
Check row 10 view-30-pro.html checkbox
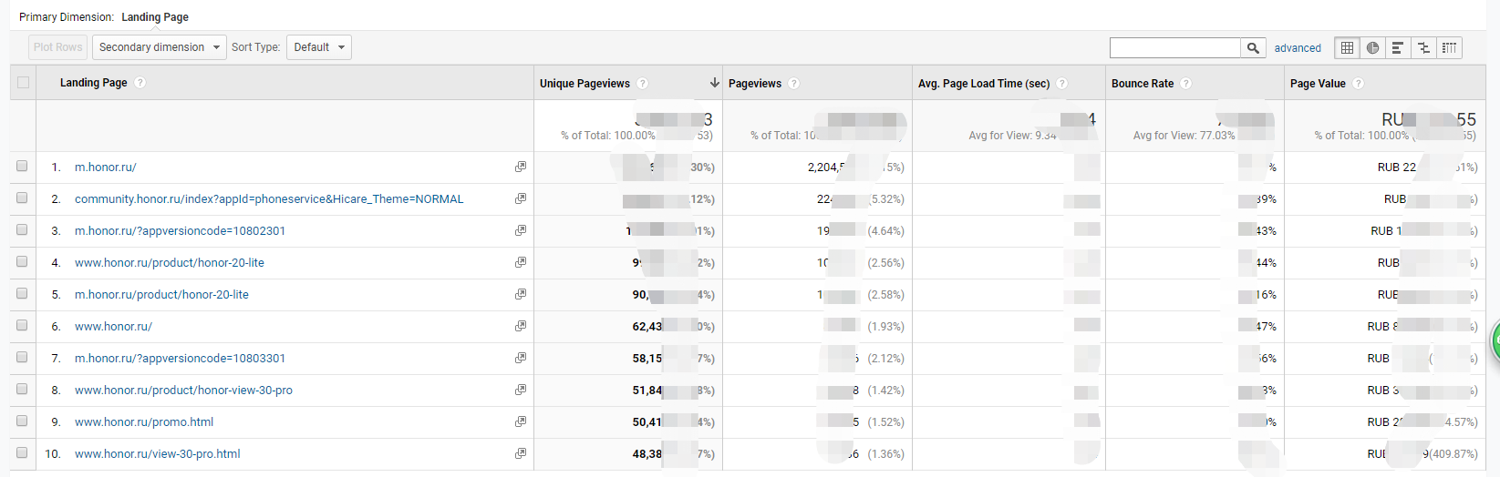coord(22,453)
